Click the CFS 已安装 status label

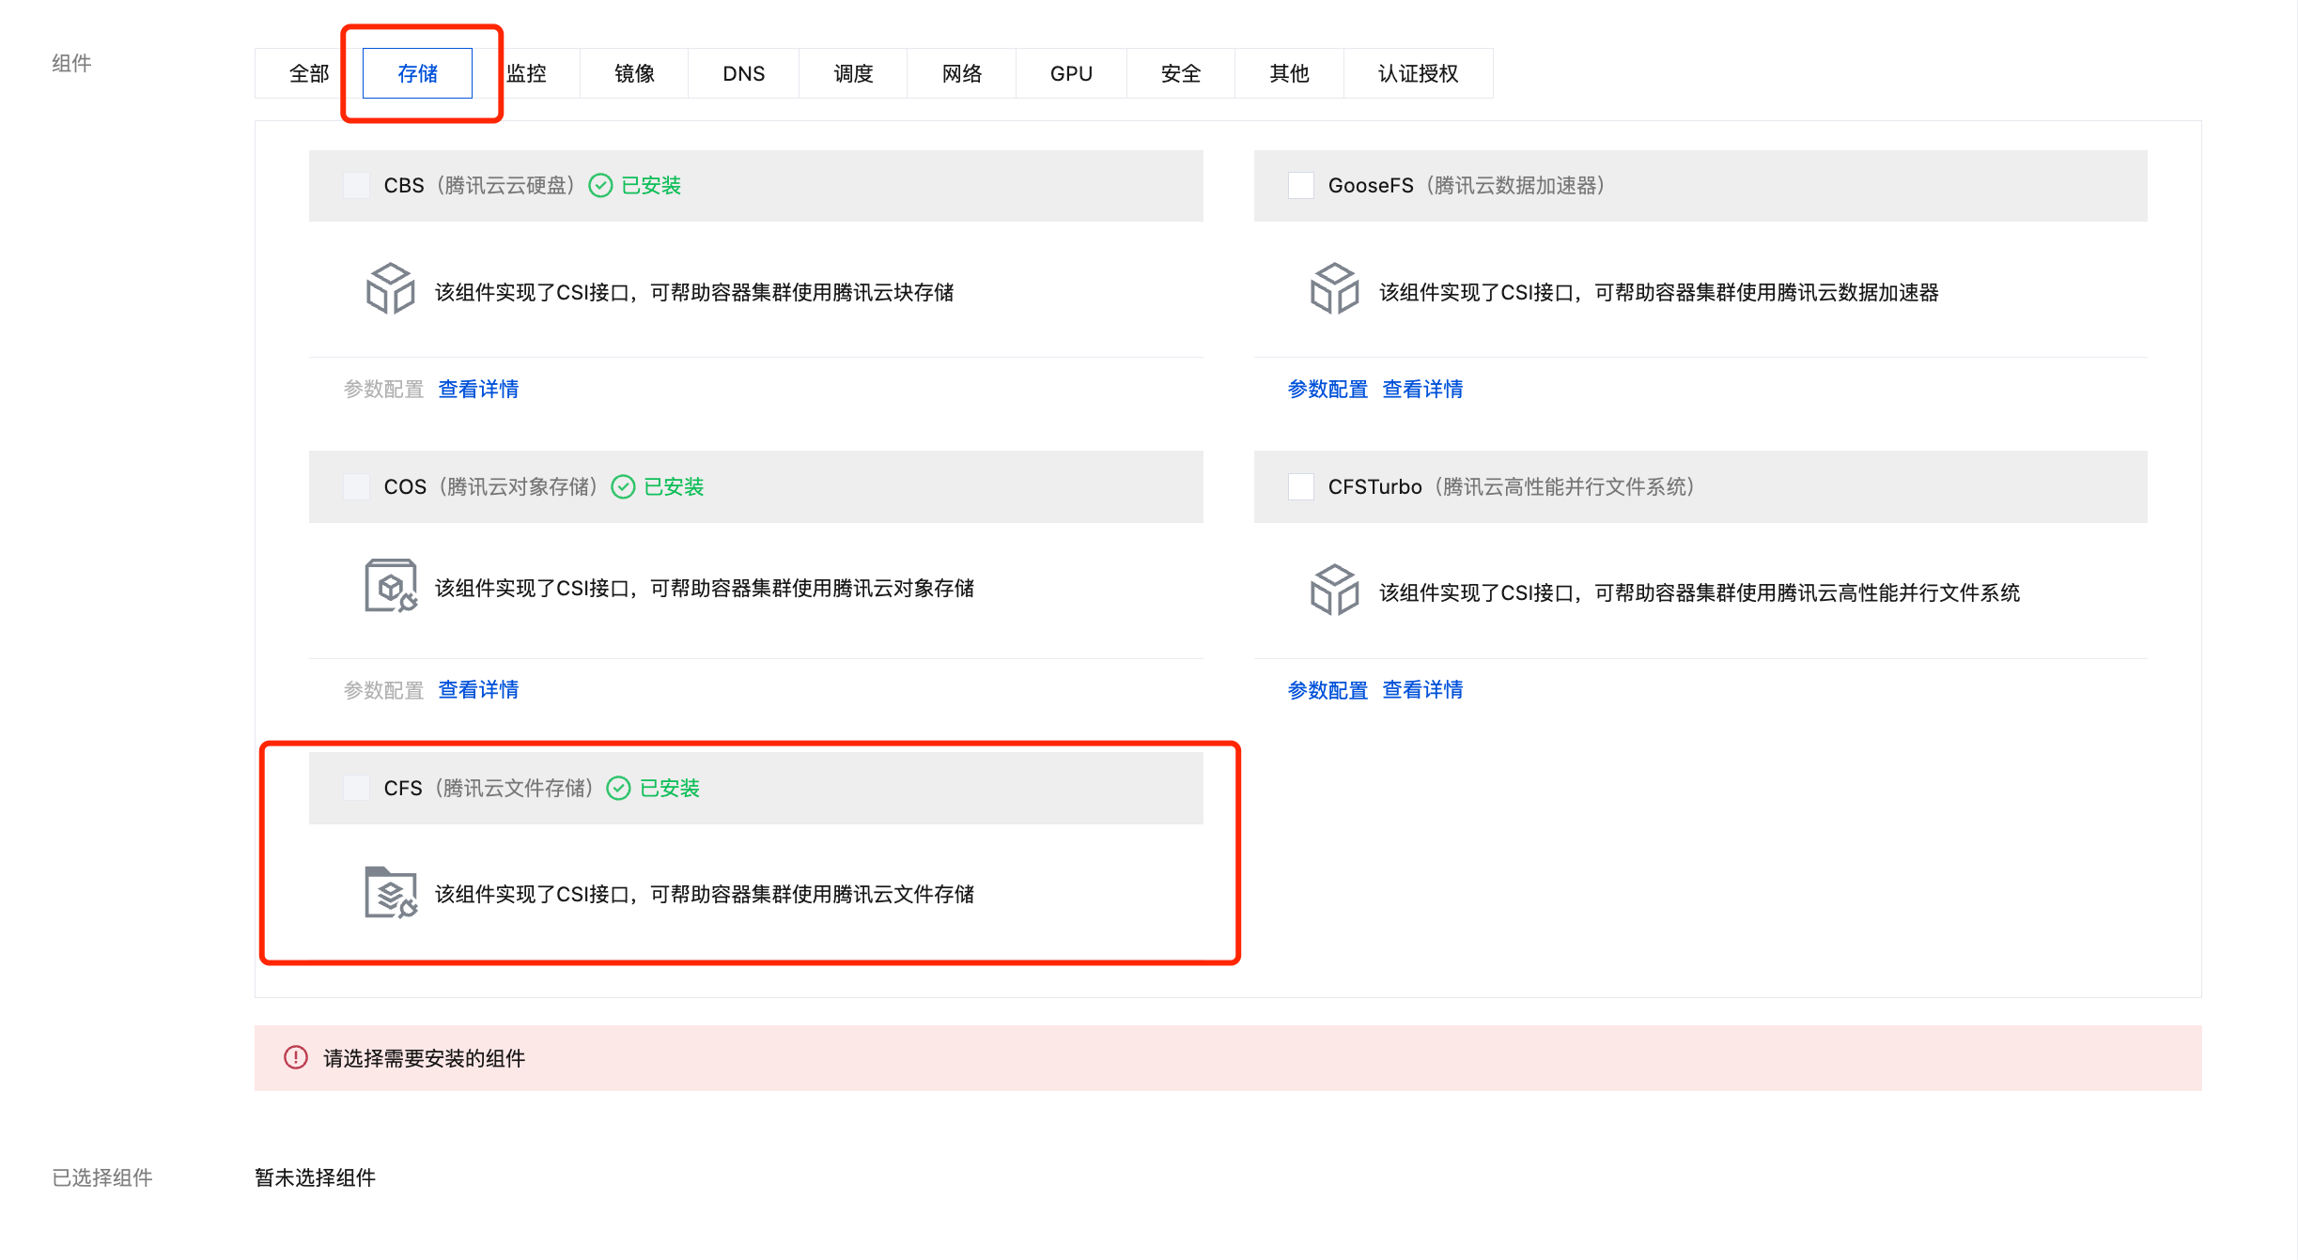click(x=670, y=788)
